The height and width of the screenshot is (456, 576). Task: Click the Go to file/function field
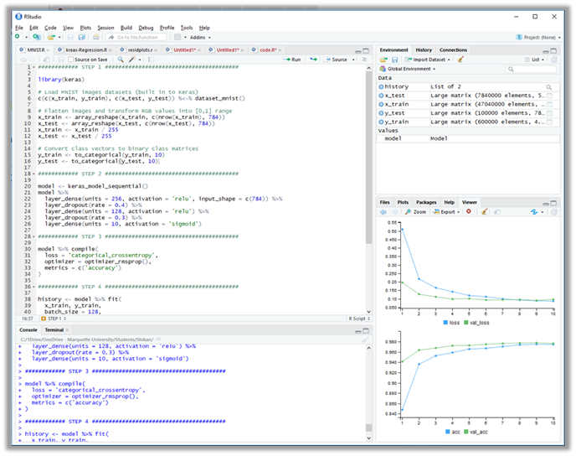coord(137,37)
